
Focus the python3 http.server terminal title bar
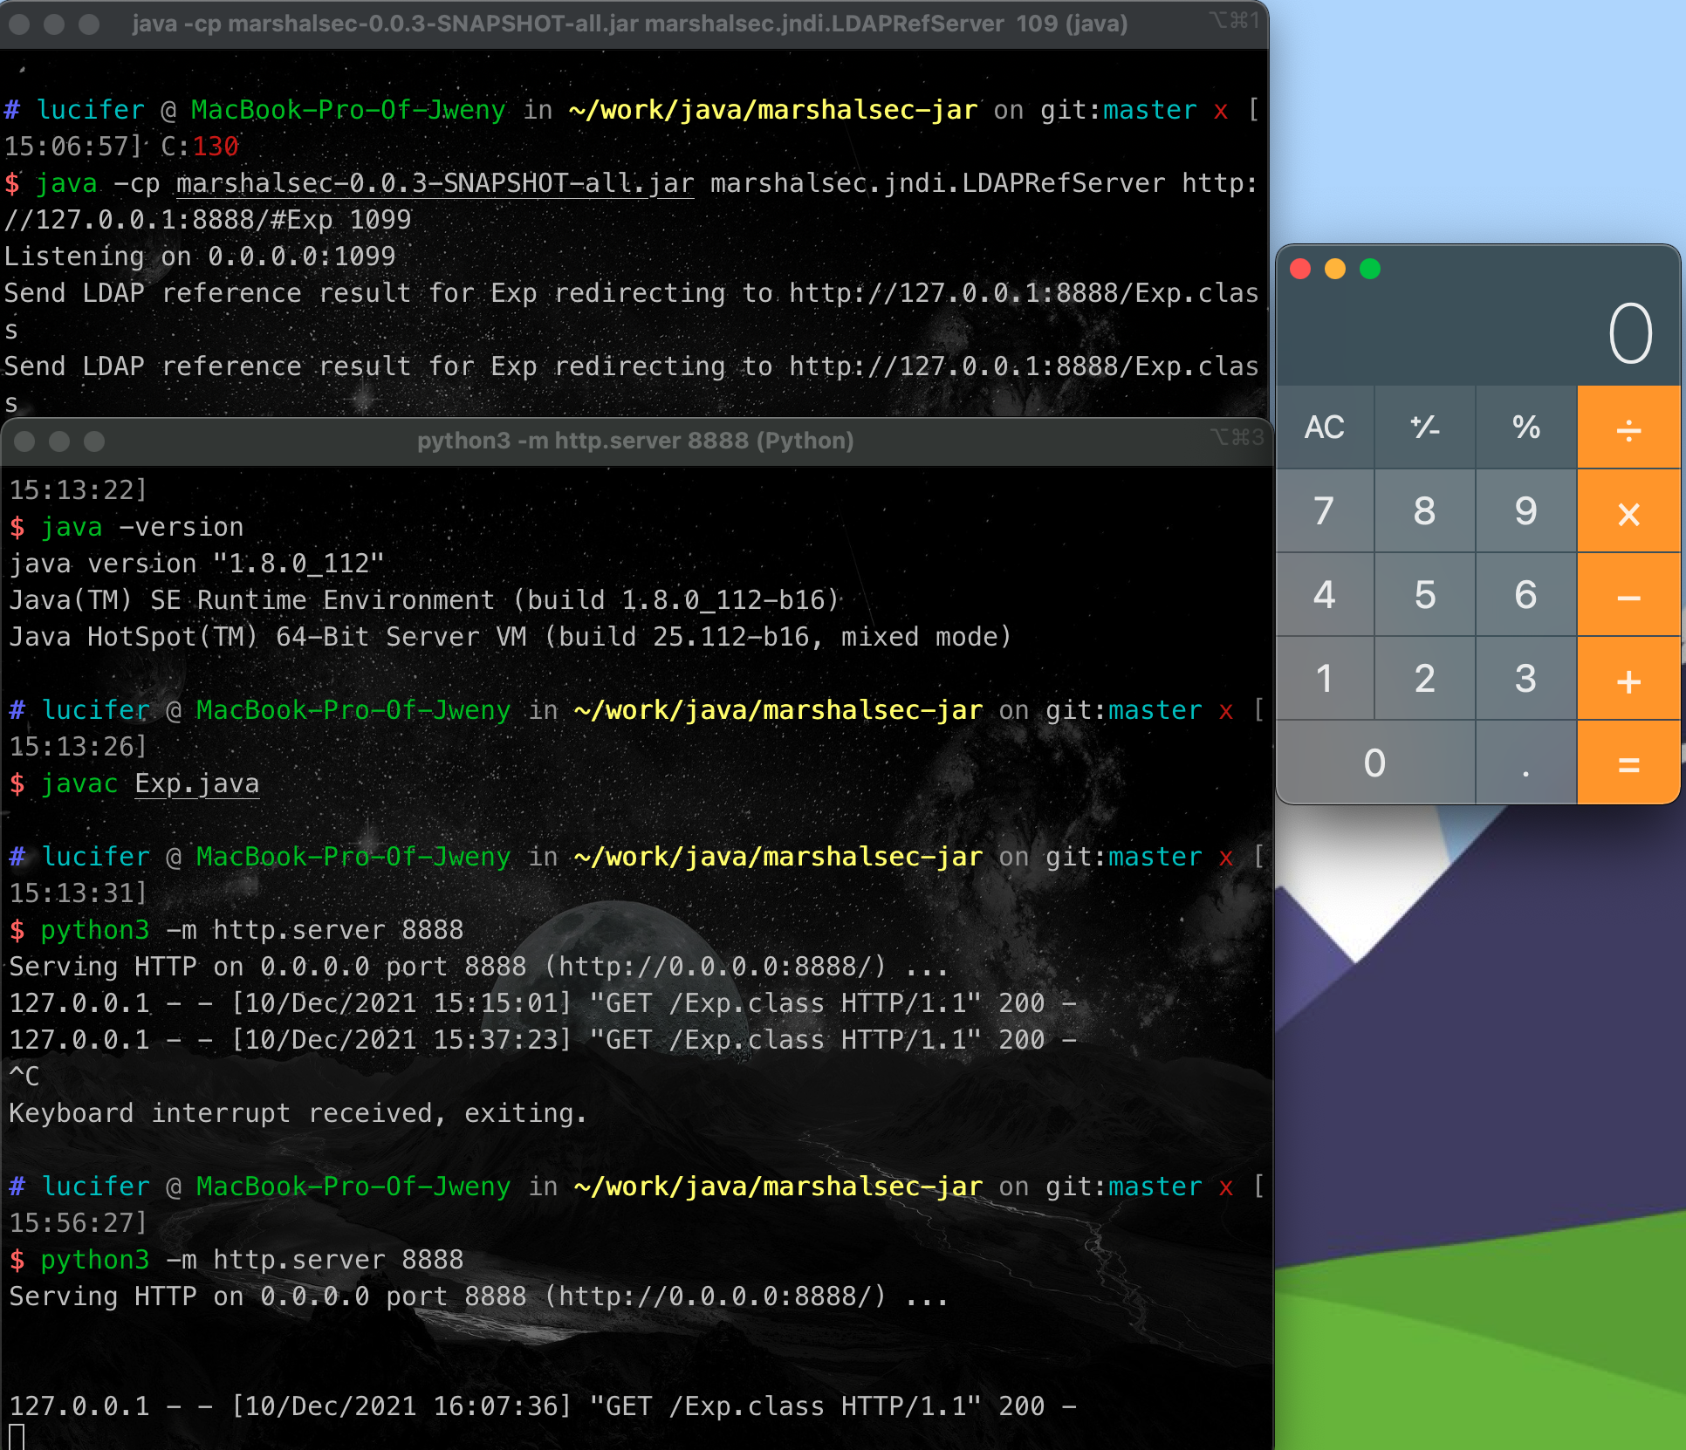point(634,441)
